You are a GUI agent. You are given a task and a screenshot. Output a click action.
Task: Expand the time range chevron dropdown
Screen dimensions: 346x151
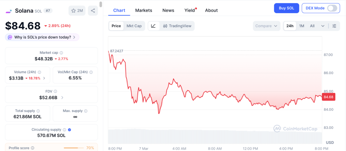click(323, 26)
